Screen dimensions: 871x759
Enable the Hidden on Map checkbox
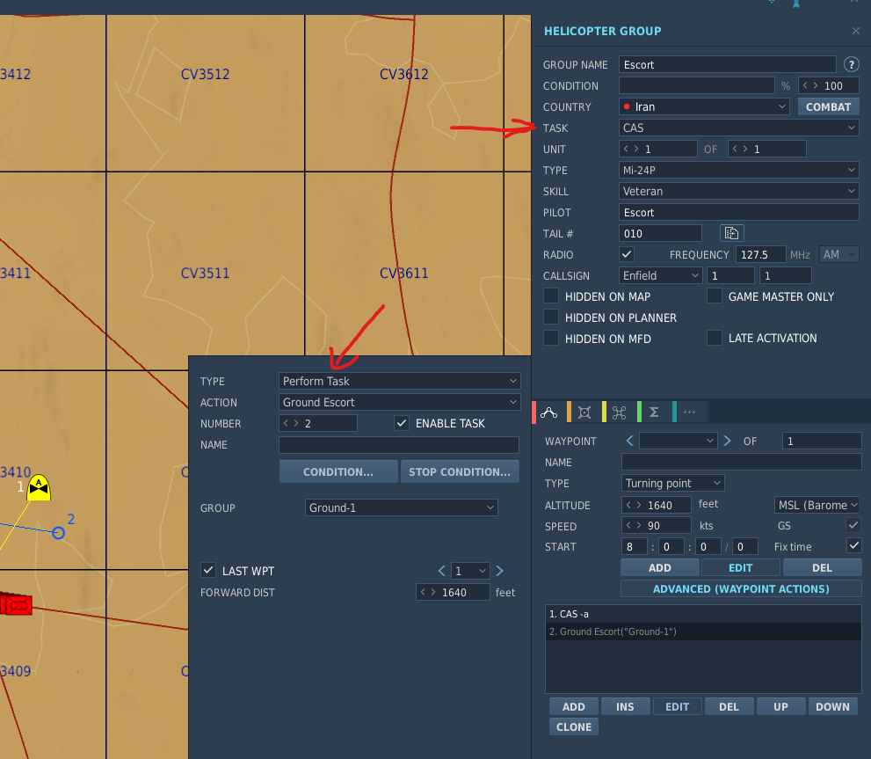551,296
